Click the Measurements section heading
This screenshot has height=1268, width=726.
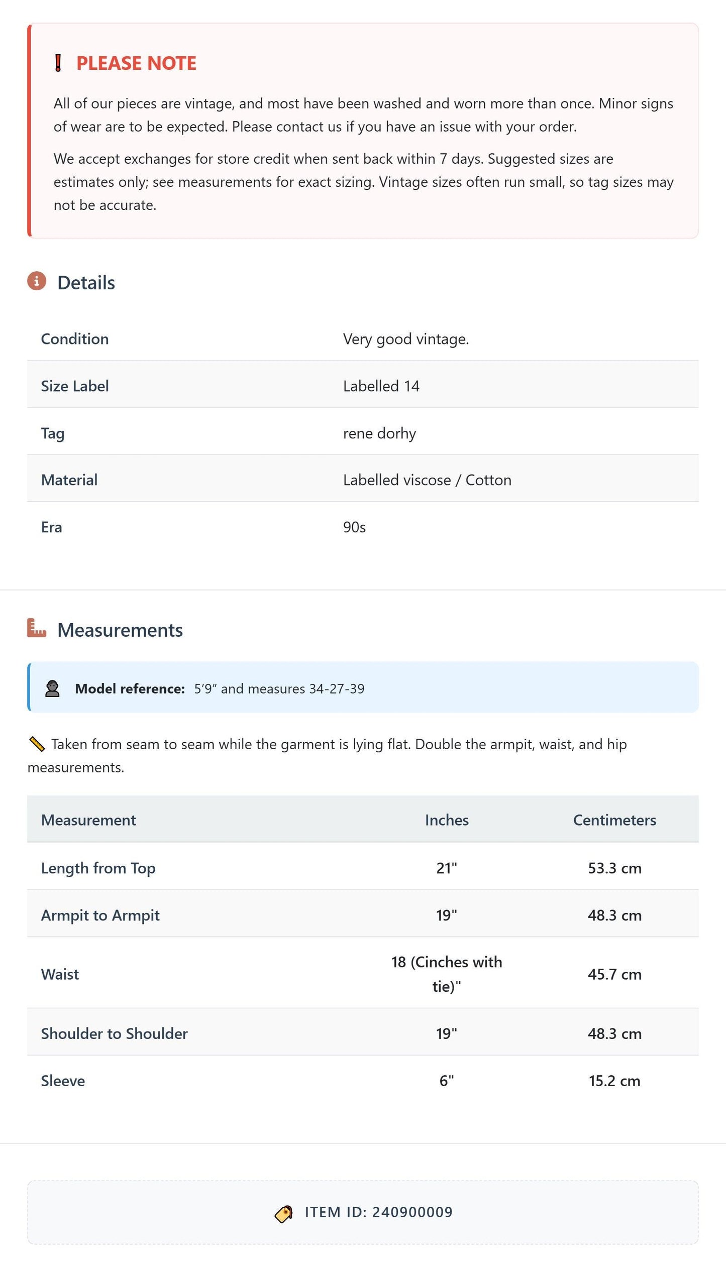click(x=120, y=630)
